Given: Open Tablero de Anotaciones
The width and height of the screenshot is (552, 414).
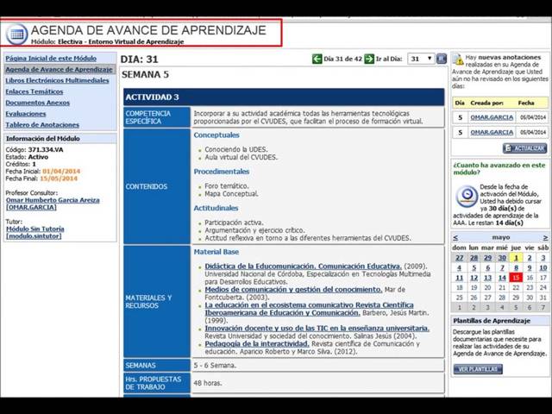Looking at the screenshot, I should pos(42,125).
